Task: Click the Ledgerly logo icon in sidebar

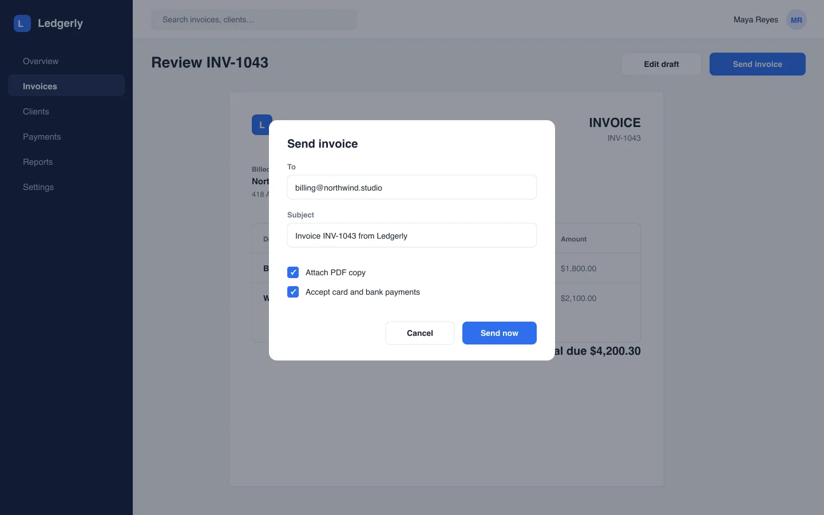Action: [x=22, y=23]
